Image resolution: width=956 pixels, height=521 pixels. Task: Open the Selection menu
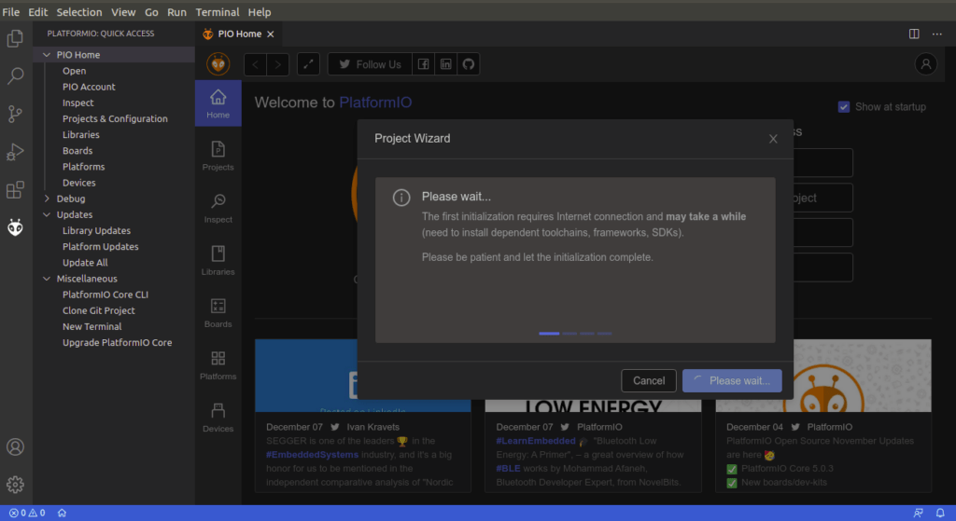coord(79,12)
